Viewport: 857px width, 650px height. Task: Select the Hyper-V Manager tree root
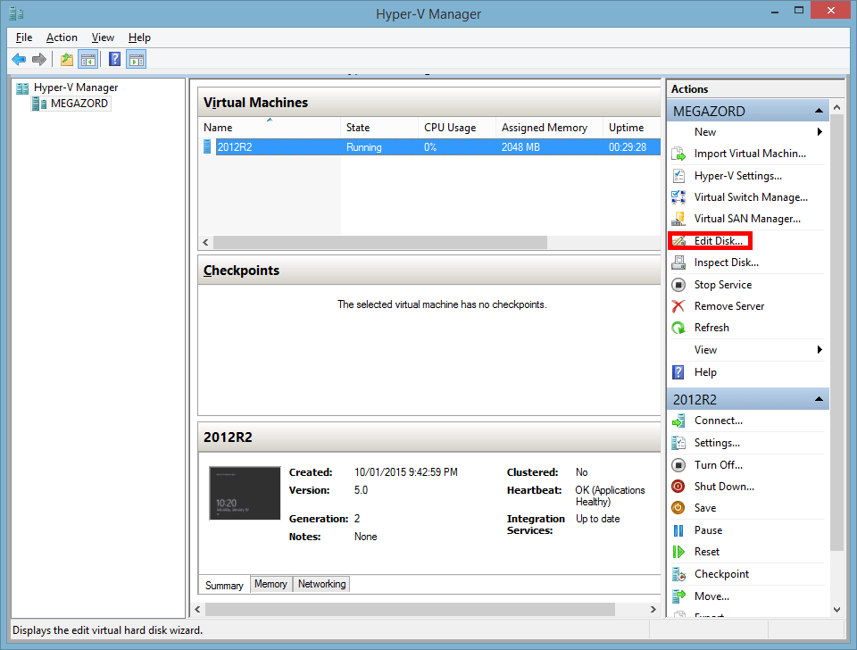click(75, 87)
